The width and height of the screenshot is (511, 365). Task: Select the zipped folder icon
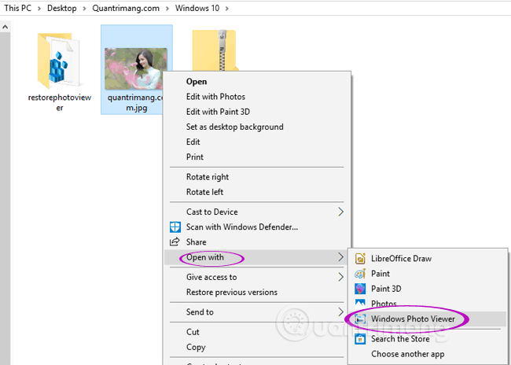[215, 50]
